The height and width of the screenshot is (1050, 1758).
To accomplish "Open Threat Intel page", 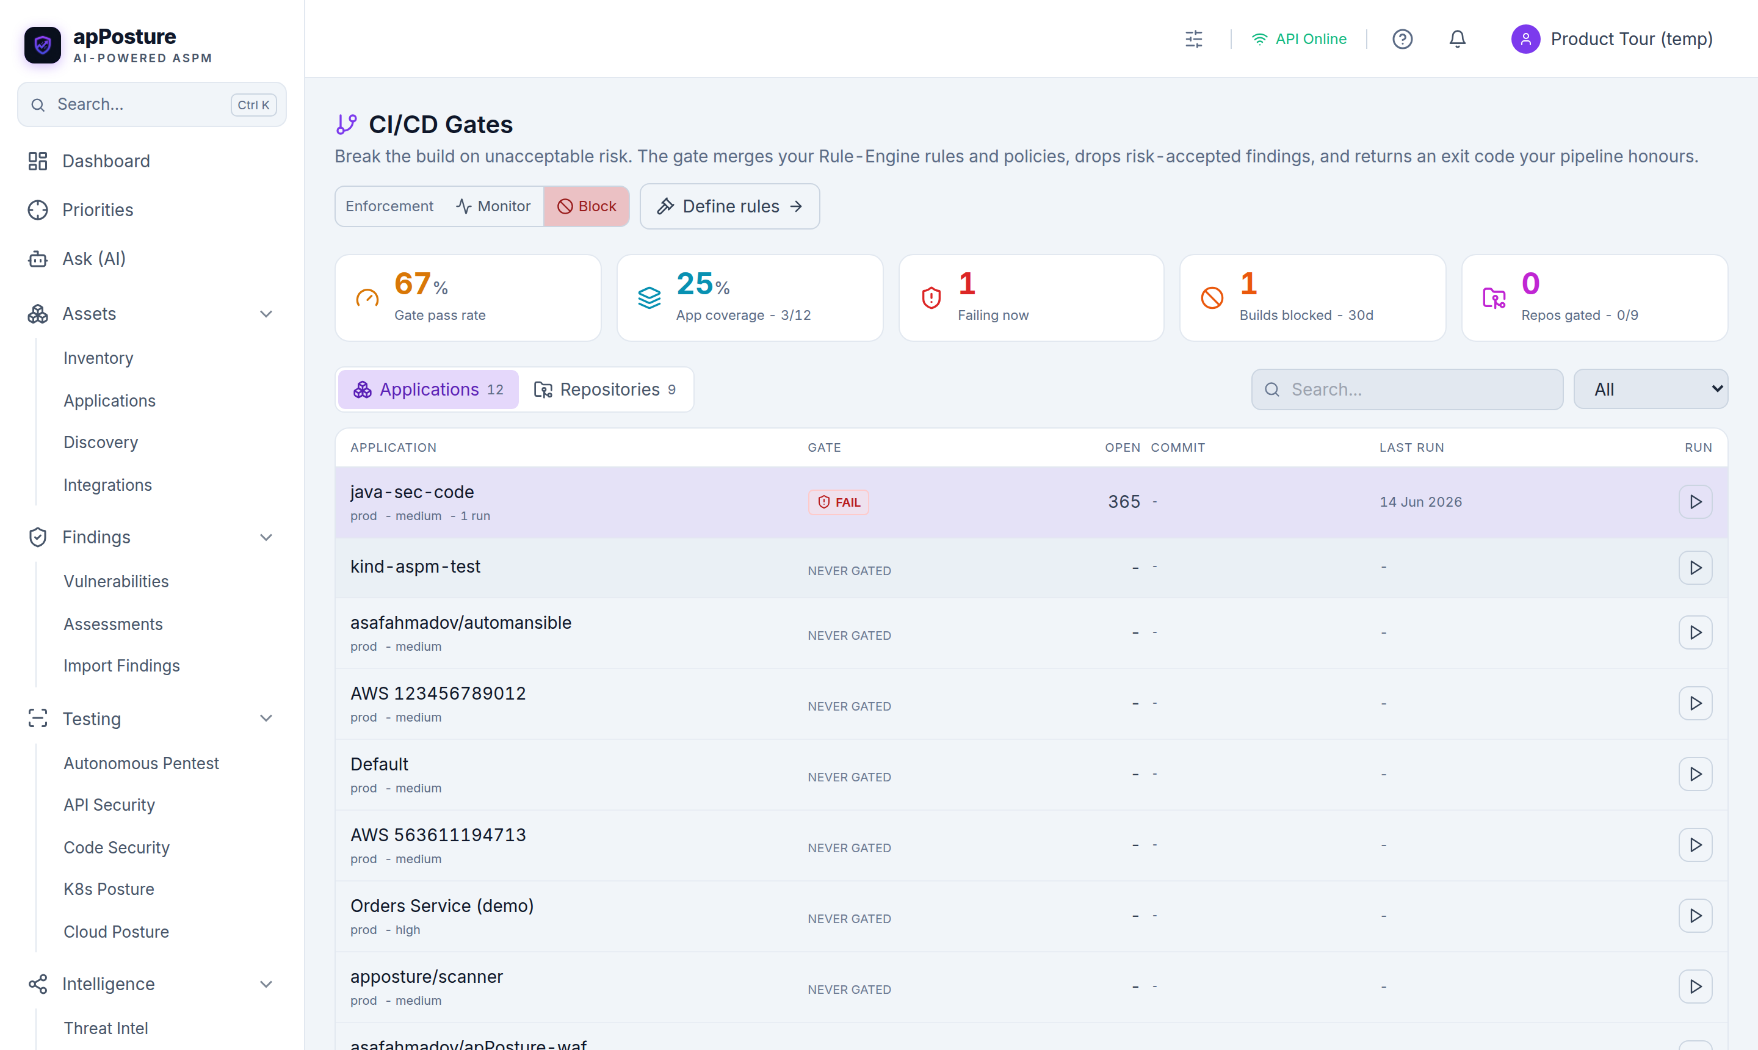I will [x=106, y=1028].
